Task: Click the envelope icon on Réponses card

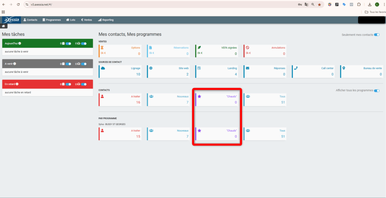Action: 247,68
